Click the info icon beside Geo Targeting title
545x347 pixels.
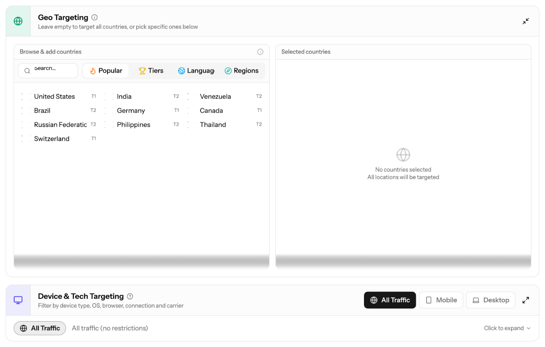tap(95, 17)
